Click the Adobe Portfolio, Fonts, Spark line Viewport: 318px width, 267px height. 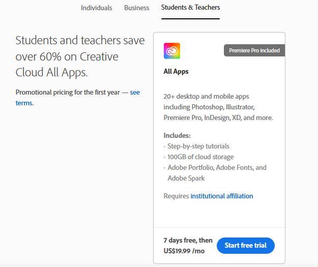pos(217,173)
